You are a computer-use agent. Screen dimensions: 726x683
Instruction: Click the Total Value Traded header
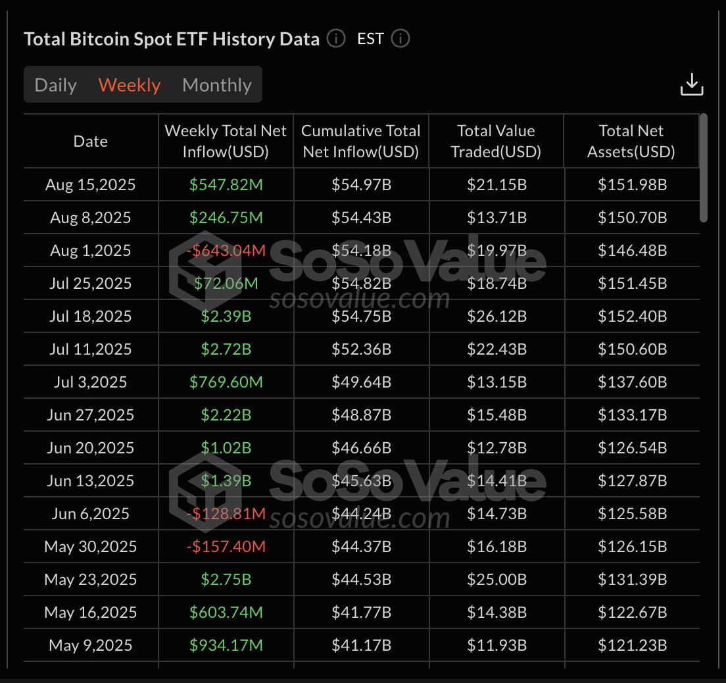pos(496,141)
